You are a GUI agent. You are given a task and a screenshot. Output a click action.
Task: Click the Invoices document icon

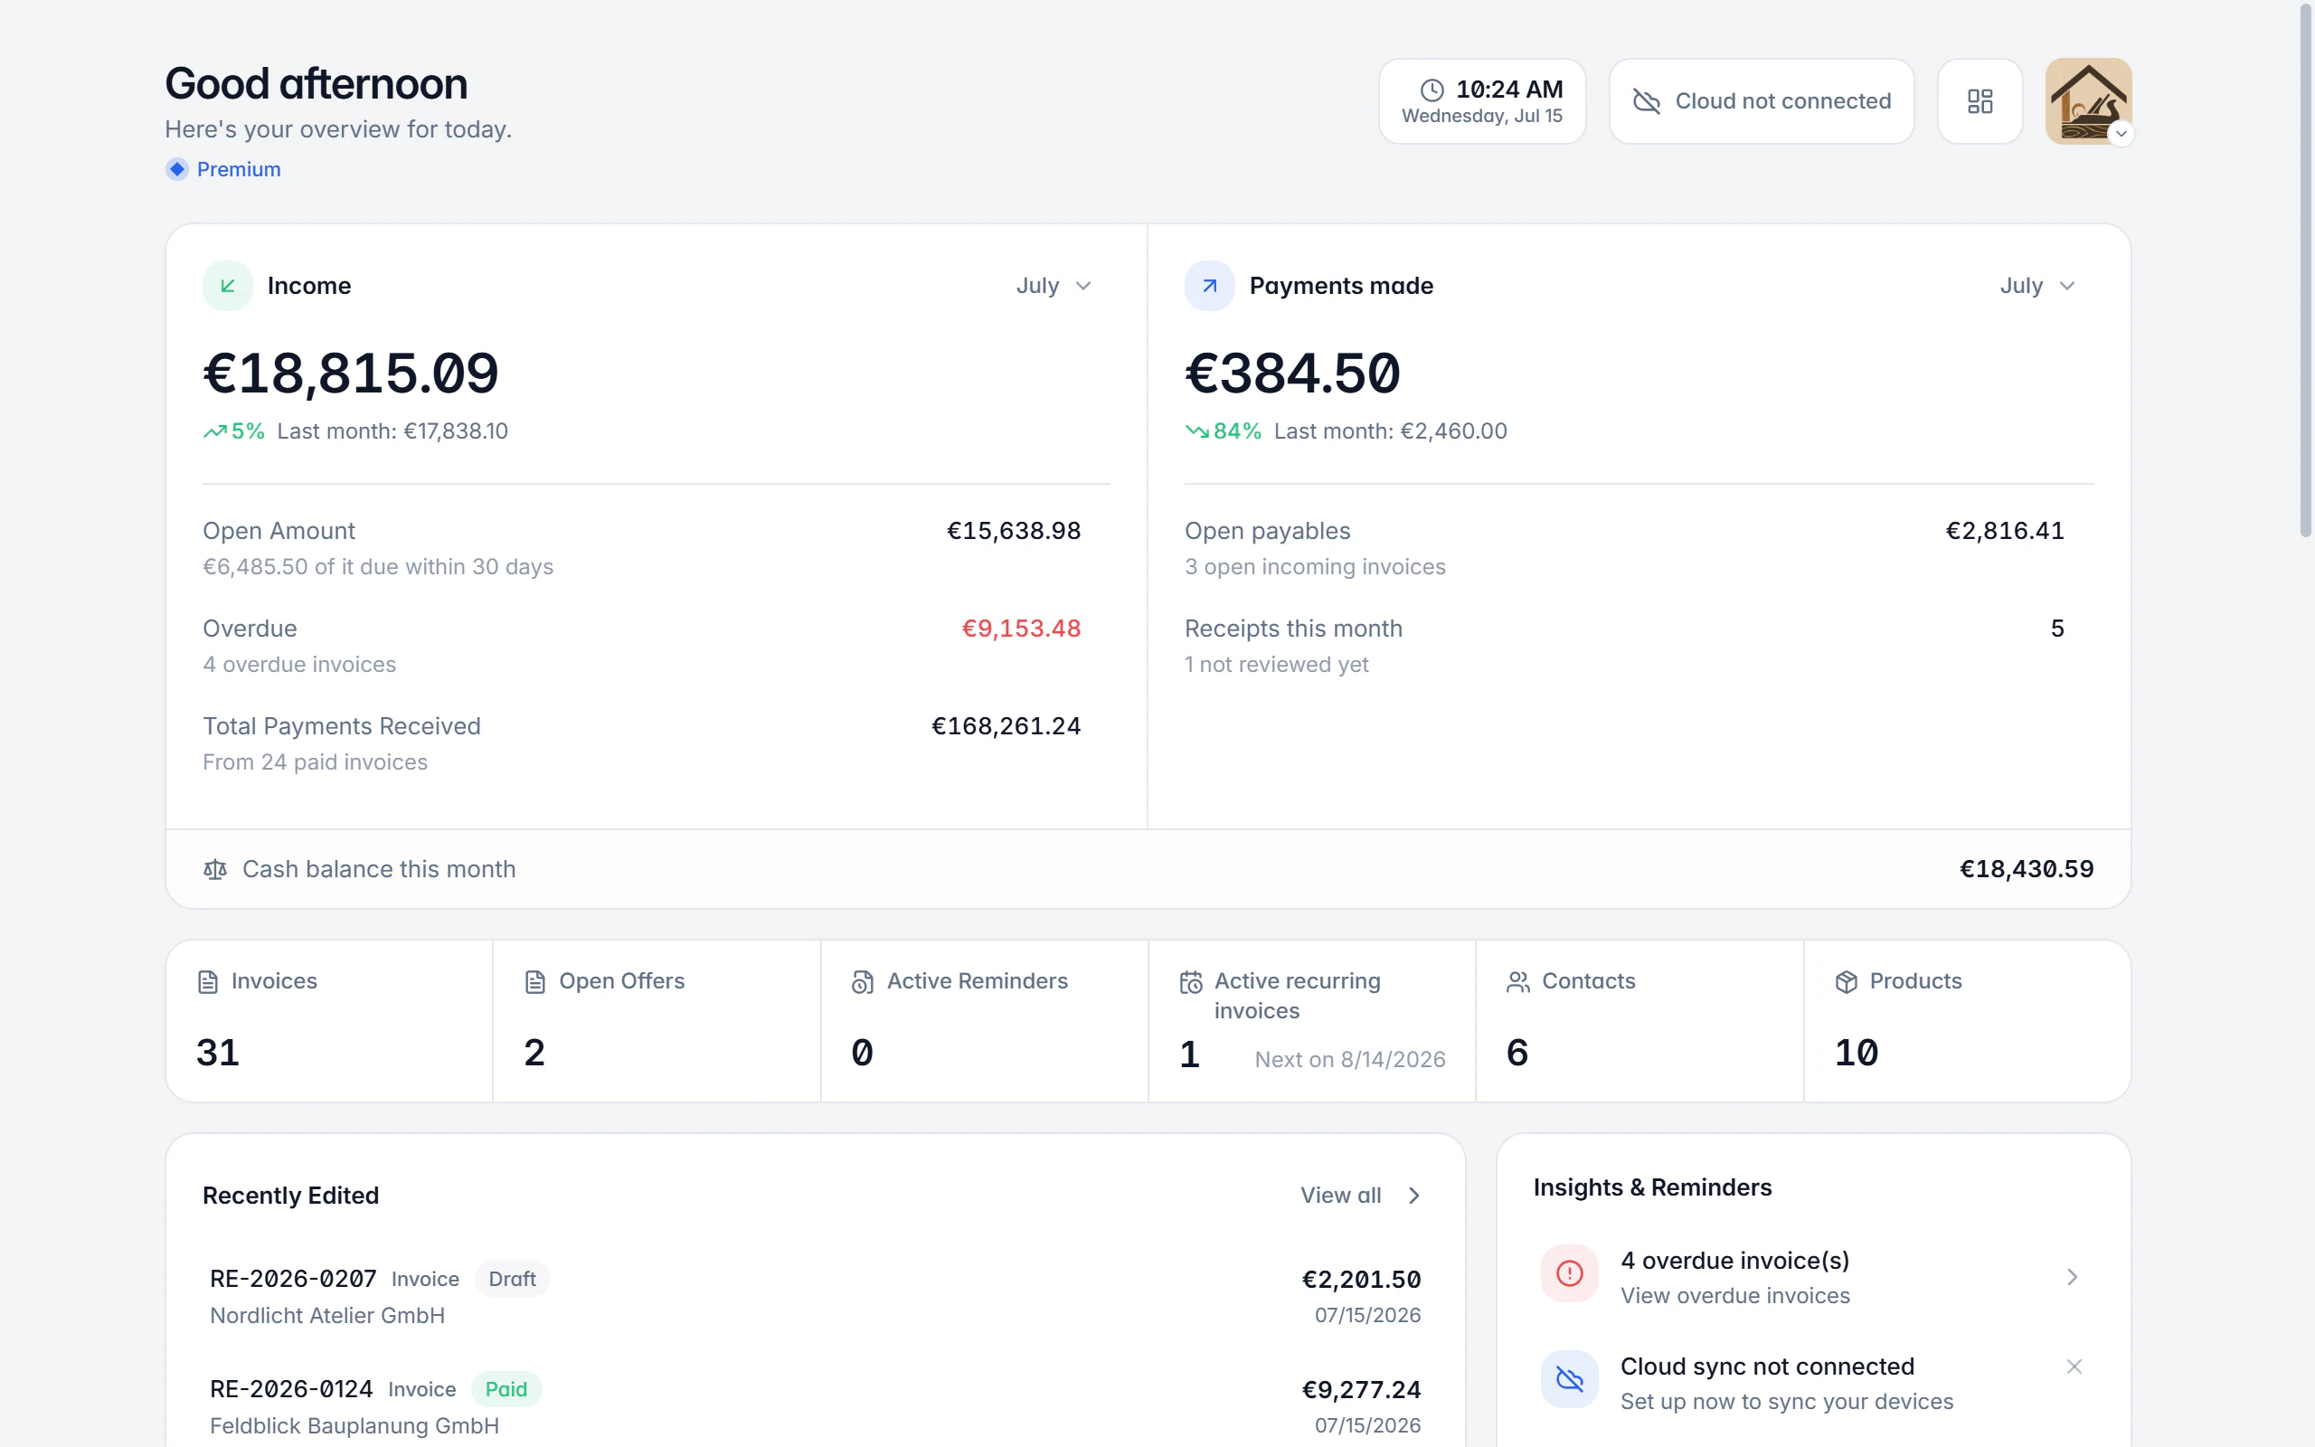coord(208,982)
